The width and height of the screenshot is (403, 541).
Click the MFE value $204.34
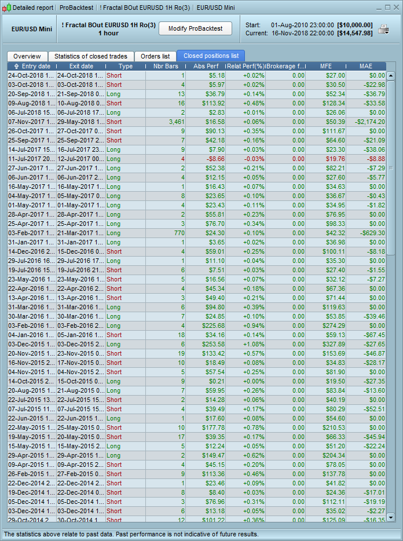(334, 455)
